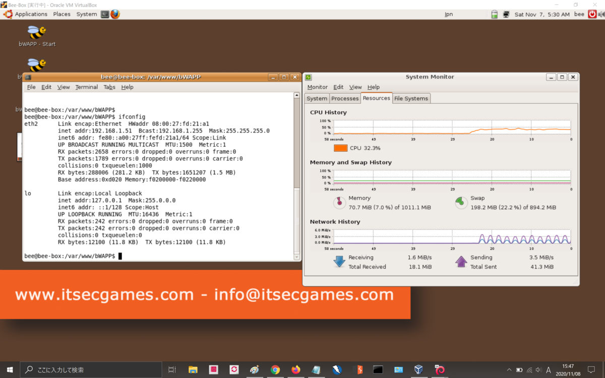Click scrollbar up arrow in terminal
The height and width of the screenshot is (378, 605).
click(297, 95)
